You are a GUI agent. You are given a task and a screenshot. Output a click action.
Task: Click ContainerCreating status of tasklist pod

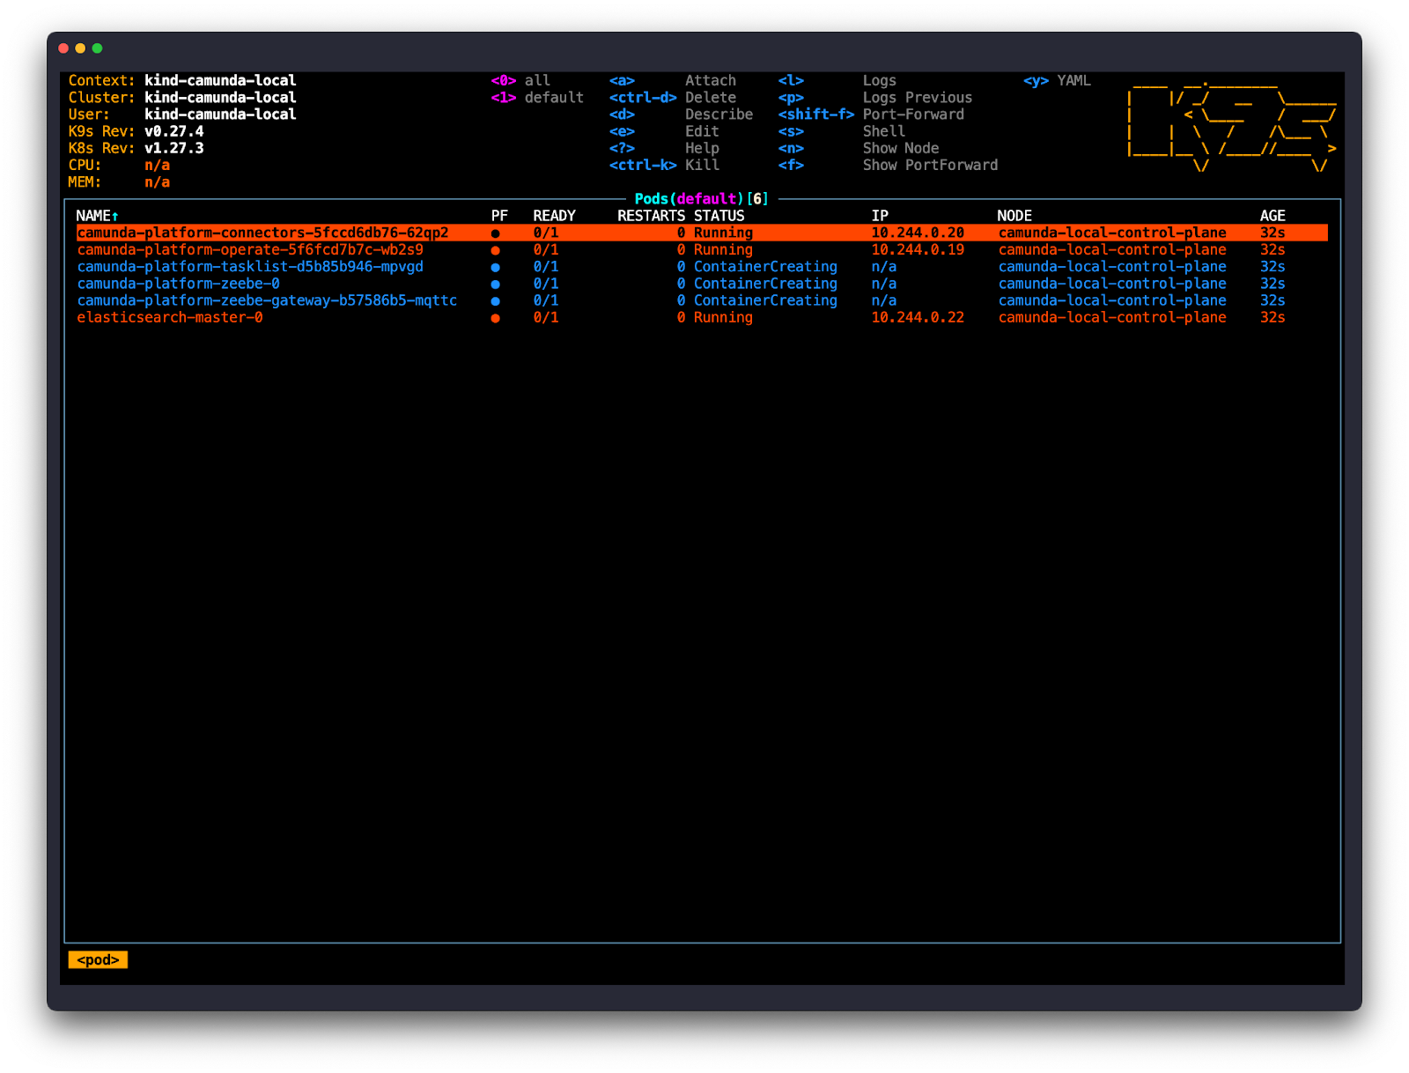(765, 266)
